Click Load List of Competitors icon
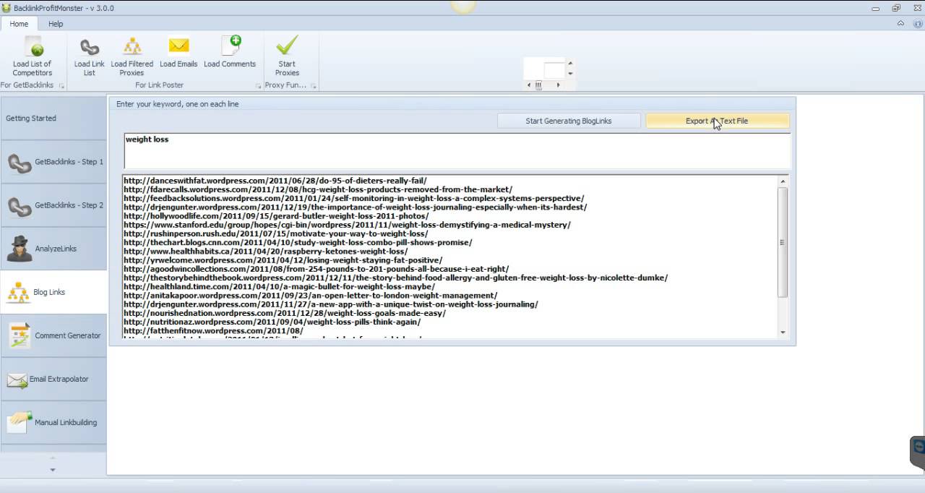 point(33,47)
